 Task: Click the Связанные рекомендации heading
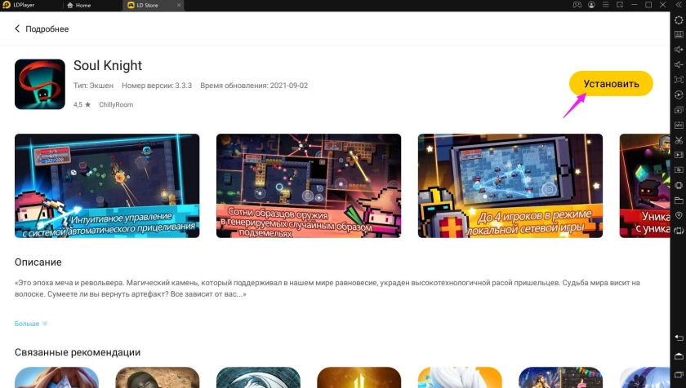pos(78,353)
